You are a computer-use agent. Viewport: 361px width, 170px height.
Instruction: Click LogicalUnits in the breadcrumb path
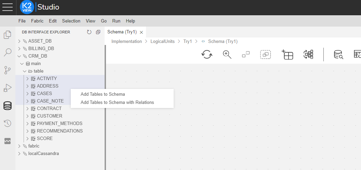162,42
